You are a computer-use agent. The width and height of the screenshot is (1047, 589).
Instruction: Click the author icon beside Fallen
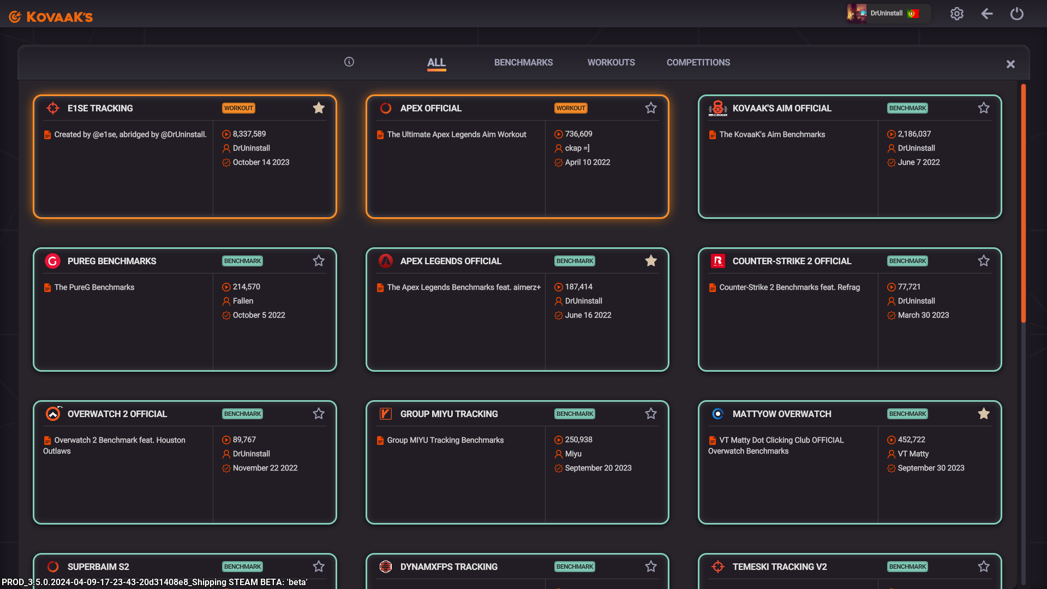click(226, 301)
